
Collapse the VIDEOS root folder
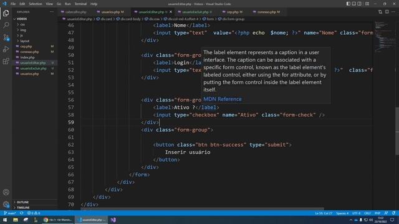click(x=21, y=19)
